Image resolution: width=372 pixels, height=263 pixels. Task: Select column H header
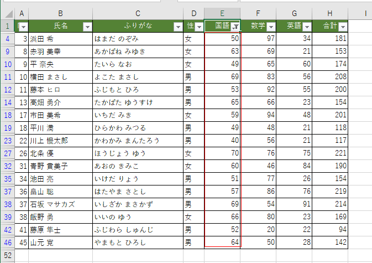[x=330, y=13]
